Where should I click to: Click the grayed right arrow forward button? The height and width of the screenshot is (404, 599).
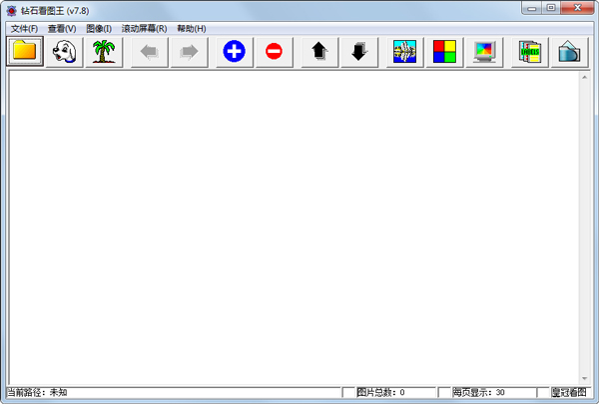(188, 51)
